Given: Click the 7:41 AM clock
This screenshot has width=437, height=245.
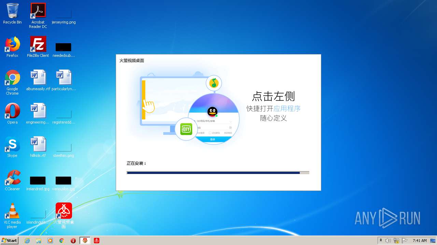Looking at the screenshot, I should tap(420, 241).
